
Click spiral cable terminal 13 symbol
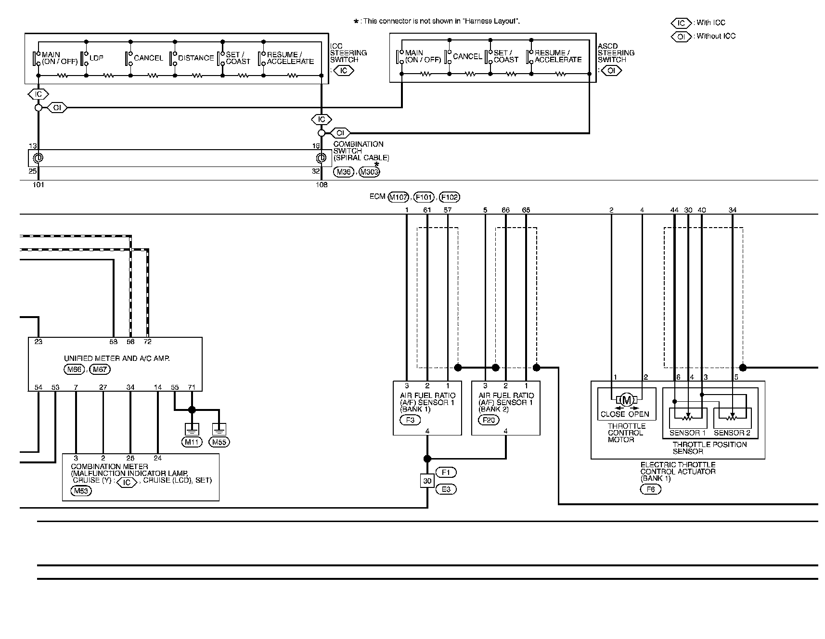pyautogui.click(x=38, y=158)
